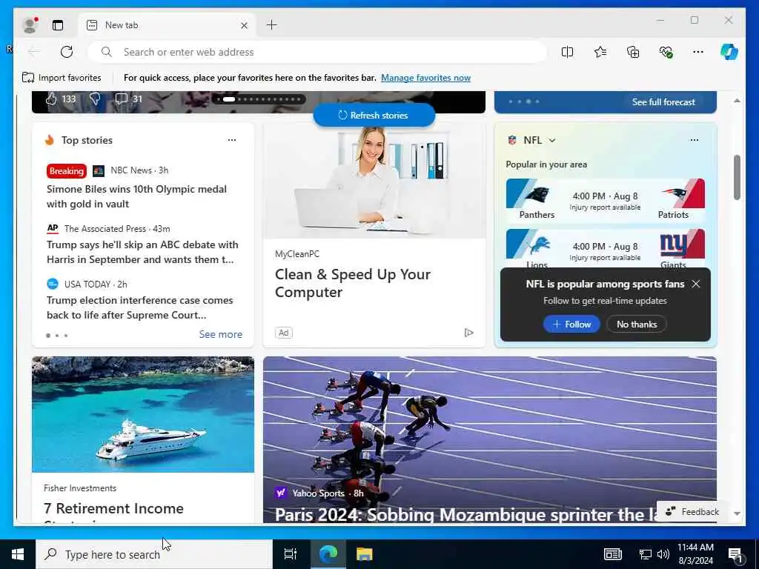Dismiss the NFL popular fans prompt
The image size is (759, 569).
(x=695, y=284)
